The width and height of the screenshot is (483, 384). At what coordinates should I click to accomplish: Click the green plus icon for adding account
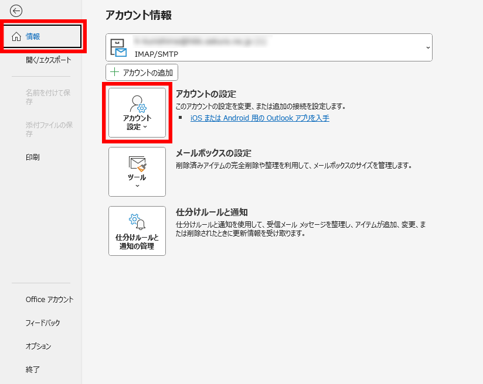(x=114, y=73)
